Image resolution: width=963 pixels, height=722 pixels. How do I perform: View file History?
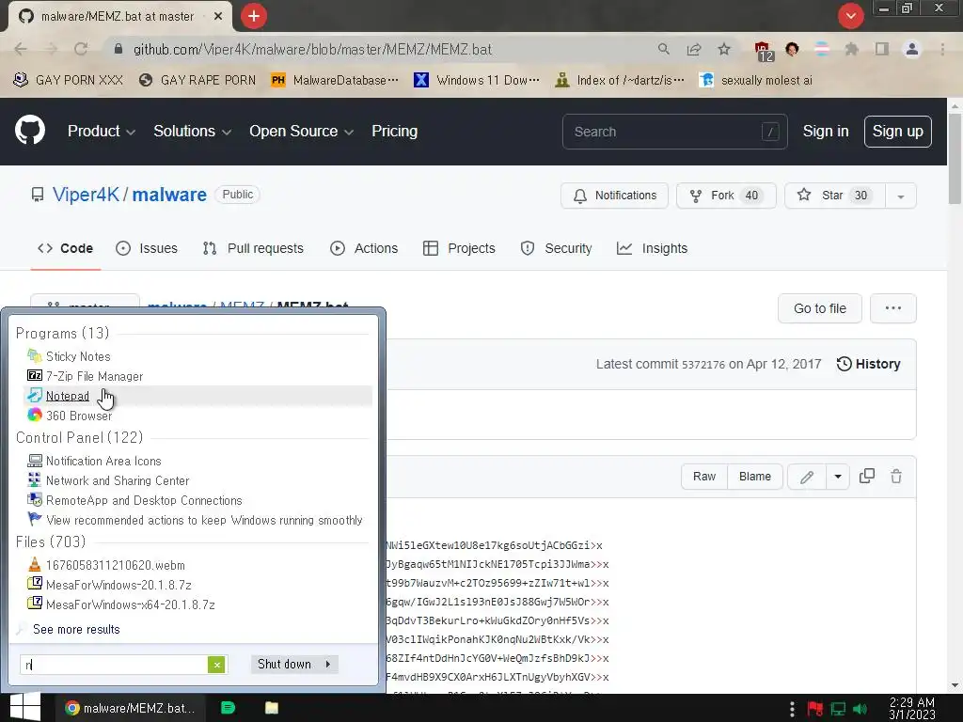[x=868, y=364]
